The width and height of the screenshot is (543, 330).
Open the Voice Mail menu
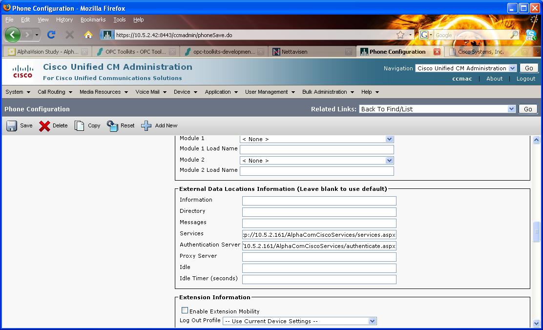pos(151,92)
